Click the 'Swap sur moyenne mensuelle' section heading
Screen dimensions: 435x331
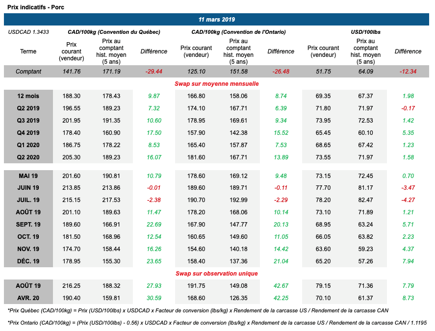[217, 84]
